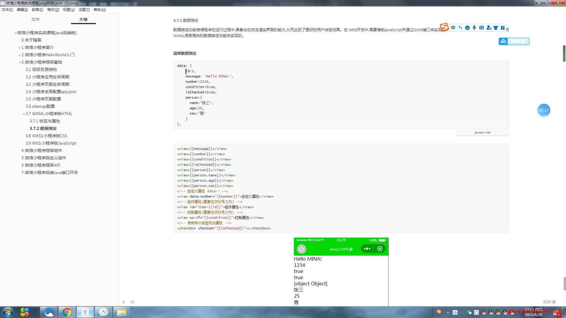Jump to outline item 0 关于锋哥
The width and height of the screenshot is (566, 318).
coord(31,40)
